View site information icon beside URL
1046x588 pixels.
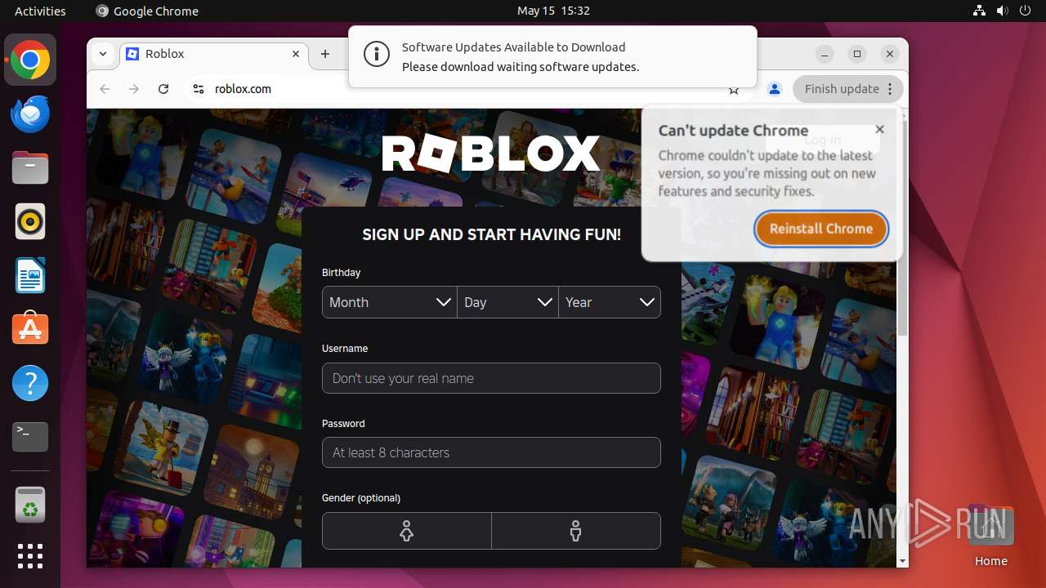click(198, 89)
